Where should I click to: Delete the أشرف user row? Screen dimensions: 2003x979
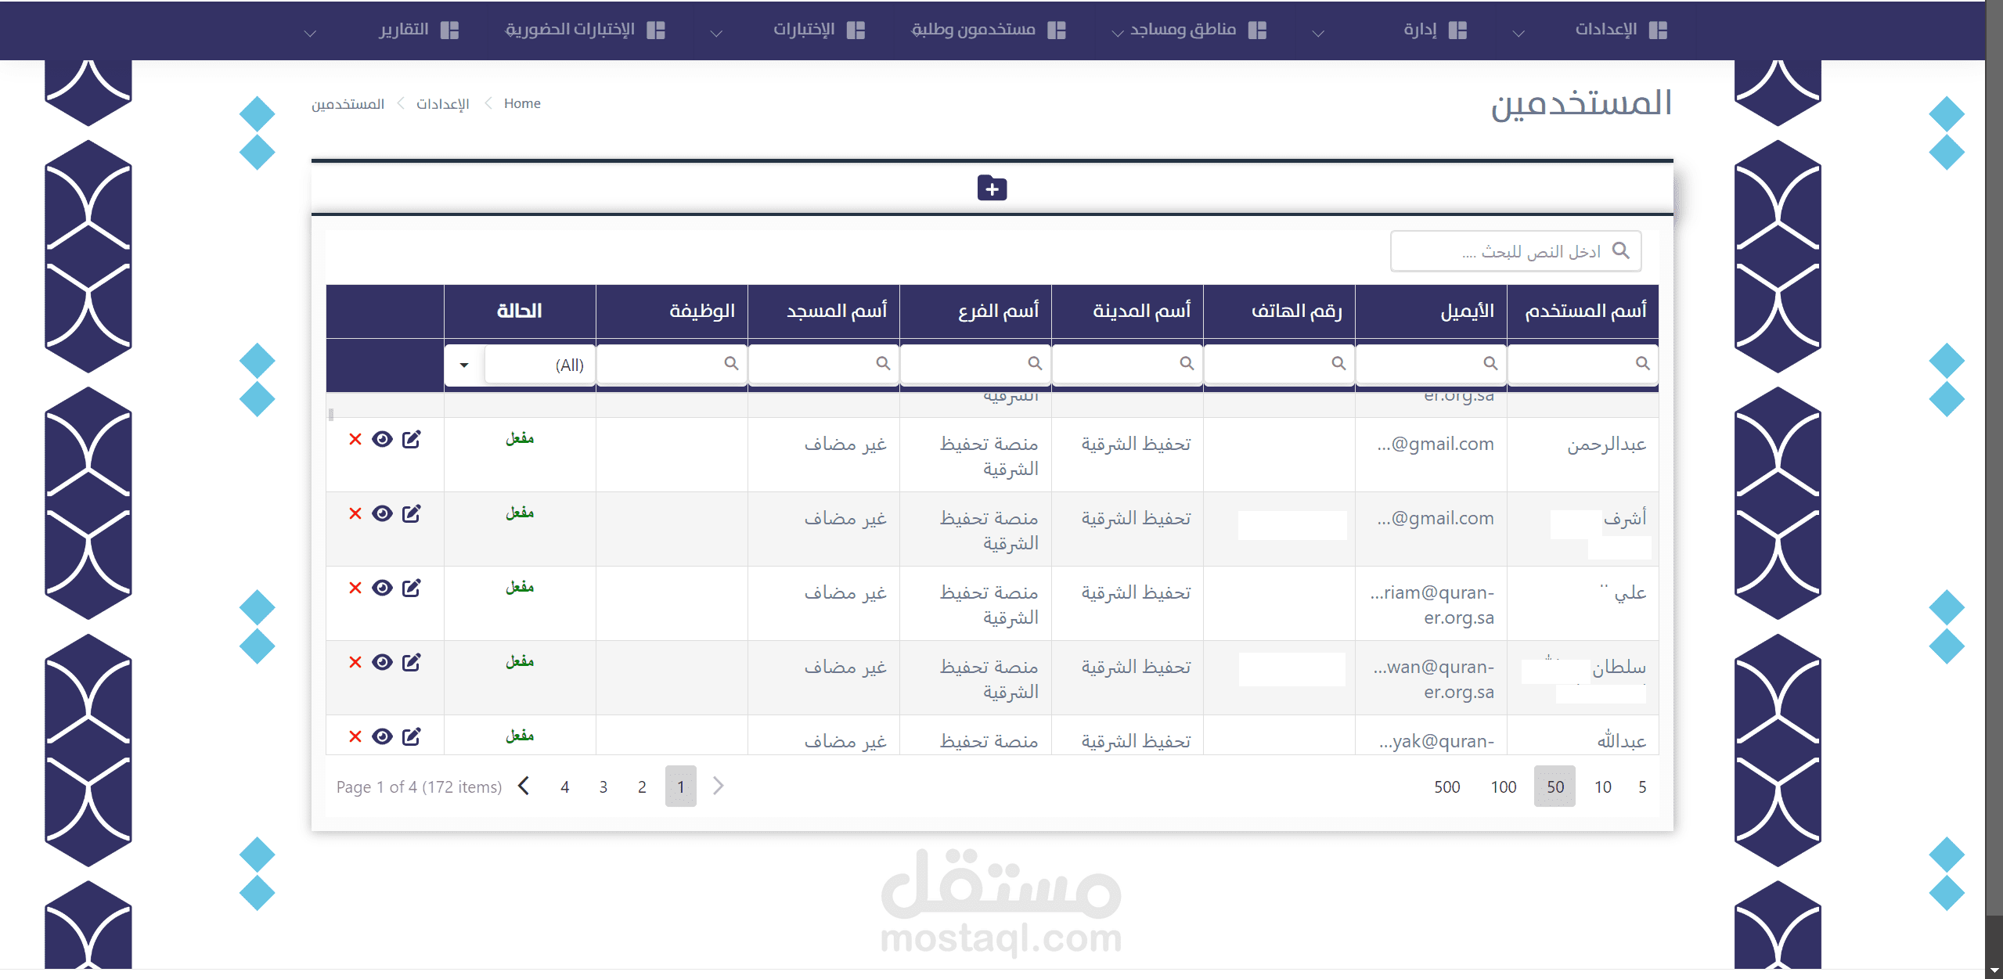click(x=355, y=513)
